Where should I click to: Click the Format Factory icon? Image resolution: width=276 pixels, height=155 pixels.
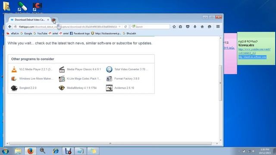(x=109, y=78)
